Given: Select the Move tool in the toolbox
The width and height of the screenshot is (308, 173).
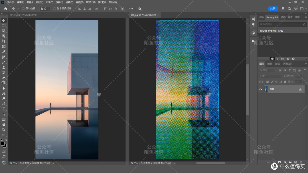Looking at the screenshot, I should pos(4,20).
